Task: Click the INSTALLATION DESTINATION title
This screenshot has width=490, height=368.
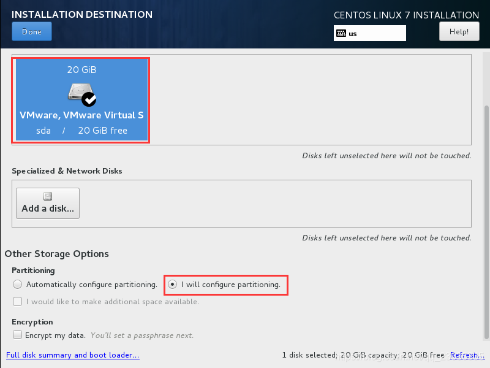Action: click(82, 14)
